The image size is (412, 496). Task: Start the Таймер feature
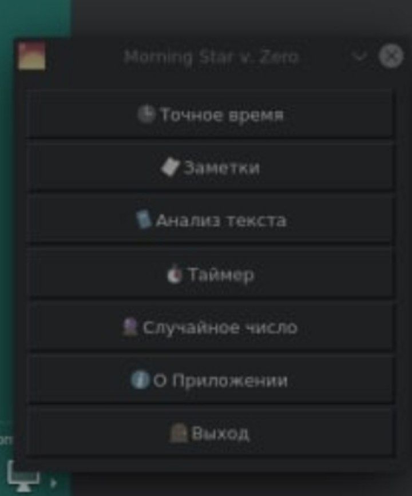211,273
